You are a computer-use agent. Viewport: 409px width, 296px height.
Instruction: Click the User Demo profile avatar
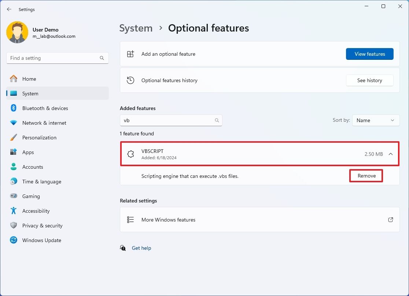(17, 32)
